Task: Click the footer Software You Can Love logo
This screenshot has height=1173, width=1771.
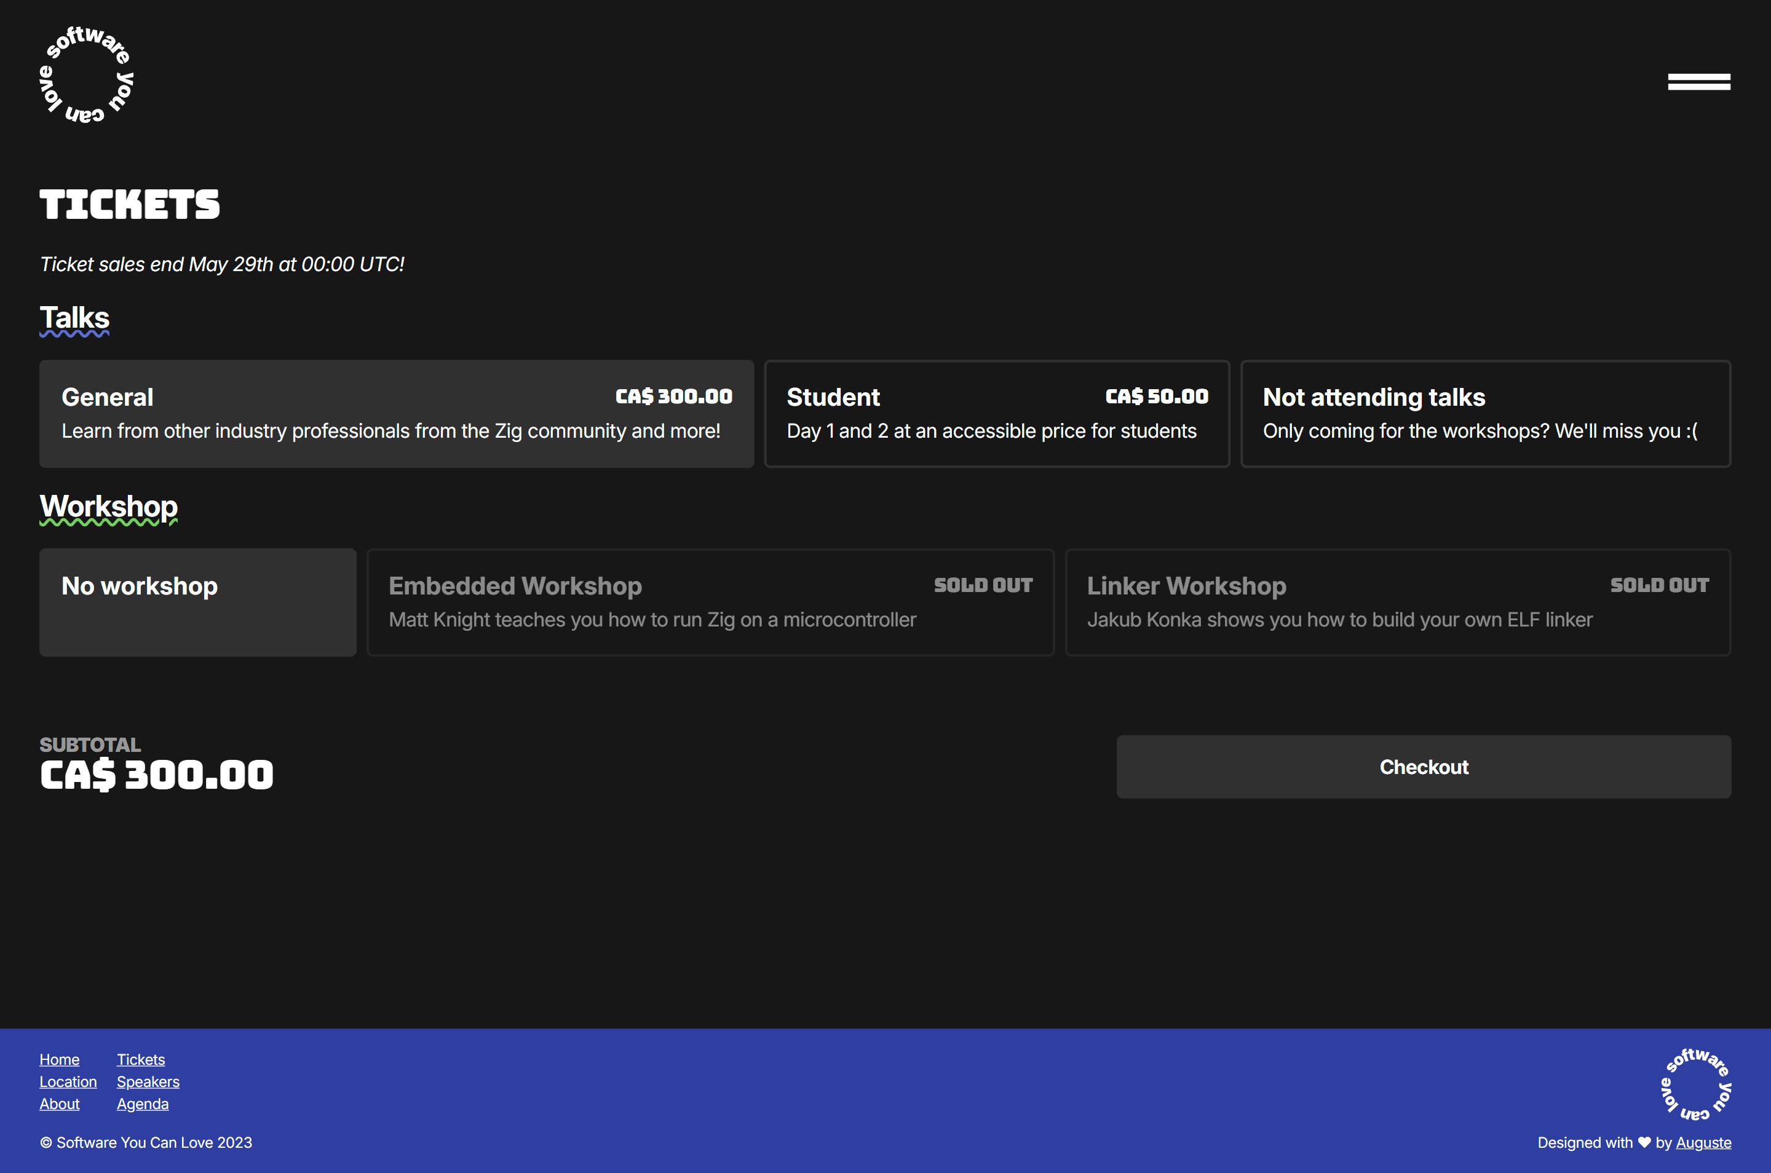Action: [x=1695, y=1084]
